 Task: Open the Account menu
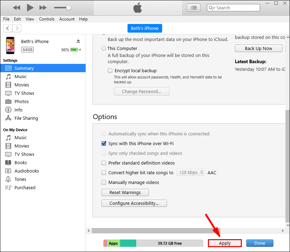tap(67, 19)
